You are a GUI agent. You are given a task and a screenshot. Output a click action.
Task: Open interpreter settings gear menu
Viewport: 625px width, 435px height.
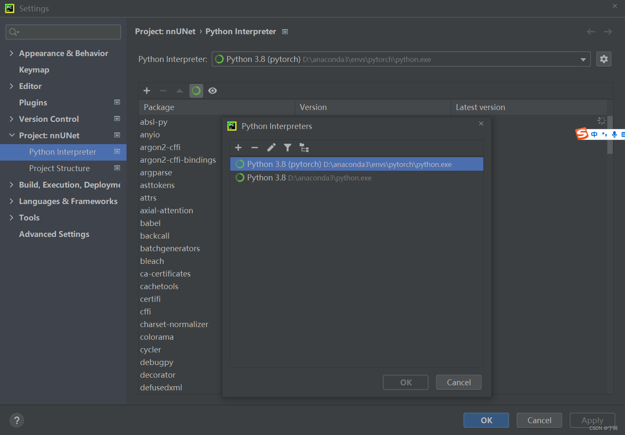604,59
